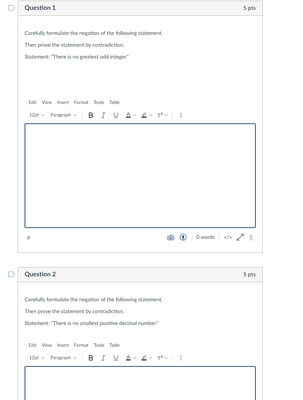Apply underline in the Question 1 editor

tap(116, 115)
